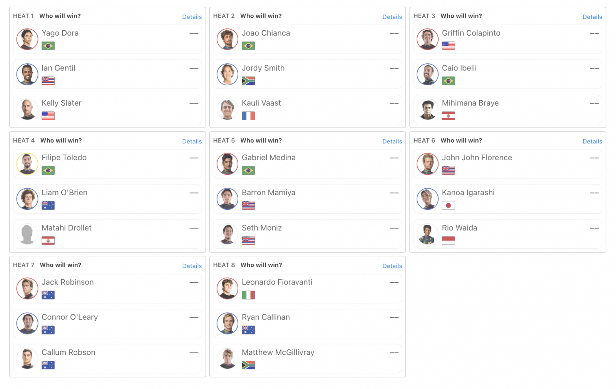This screenshot has width=616, height=389.
Task: Click the French flag under Kauli Vaast
Action: [248, 116]
